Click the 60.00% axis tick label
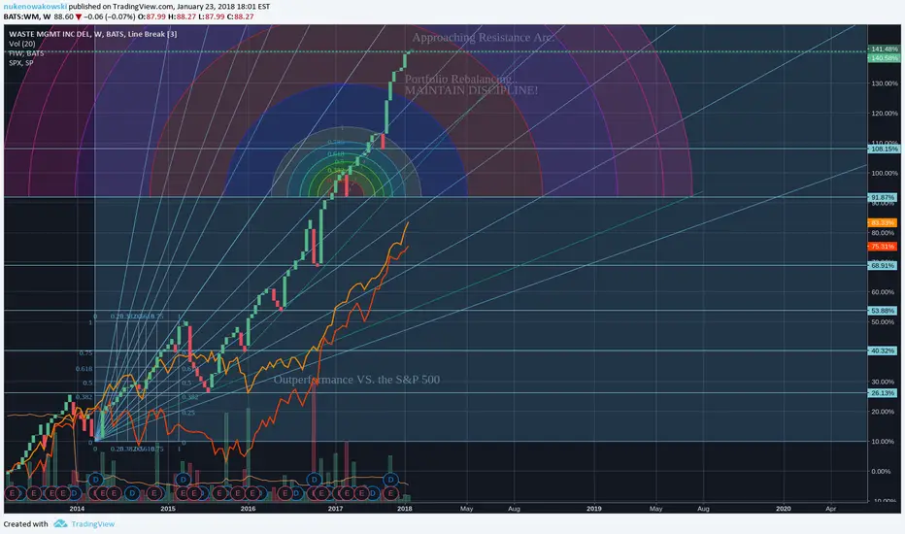The height and width of the screenshot is (534, 905). click(x=883, y=292)
